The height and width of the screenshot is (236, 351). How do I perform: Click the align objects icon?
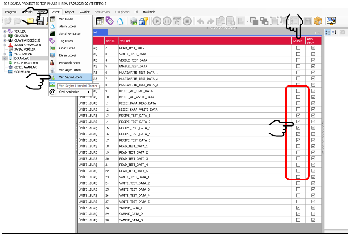point(241,21)
